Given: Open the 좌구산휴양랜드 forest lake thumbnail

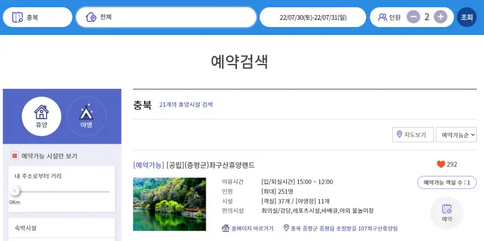Looking at the screenshot, I should (169, 204).
